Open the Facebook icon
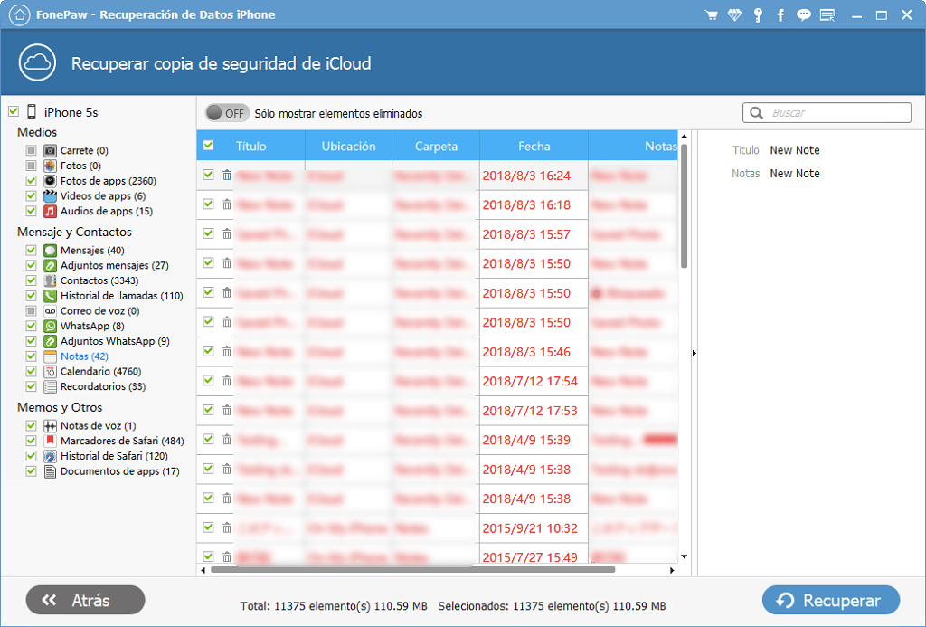926x627 pixels. pyautogui.click(x=780, y=15)
